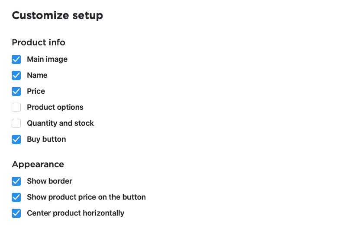This screenshot has width=348, height=229.
Task: Turn off the Show border checkbox
Action: coord(16,181)
